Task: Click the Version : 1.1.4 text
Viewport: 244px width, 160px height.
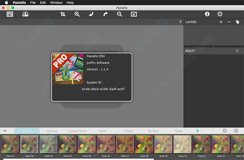Action: (x=98, y=69)
